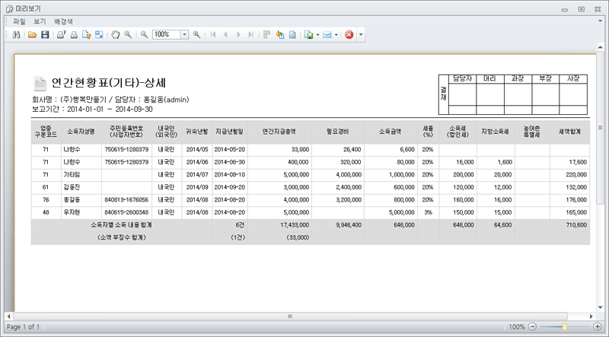Close the preview with the red X icon
This screenshot has height=337, width=609.
pyautogui.click(x=349, y=35)
